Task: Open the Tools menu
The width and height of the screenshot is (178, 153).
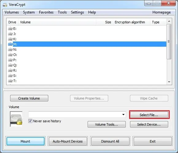Action: click(x=62, y=12)
